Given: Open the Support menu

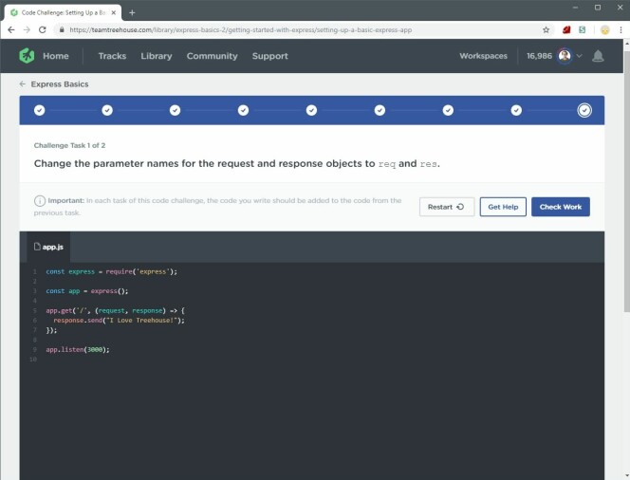Looking at the screenshot, I should pos(270,56).
